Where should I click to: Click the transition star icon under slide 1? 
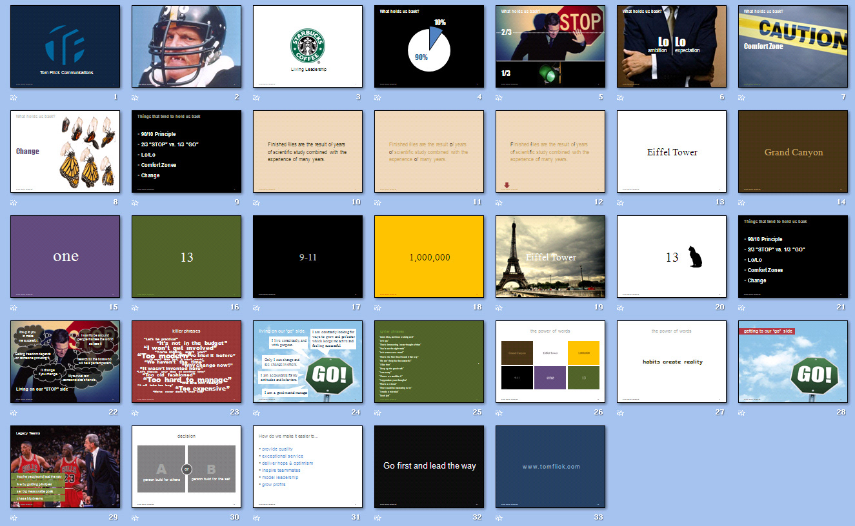click(x=14, y=97)
